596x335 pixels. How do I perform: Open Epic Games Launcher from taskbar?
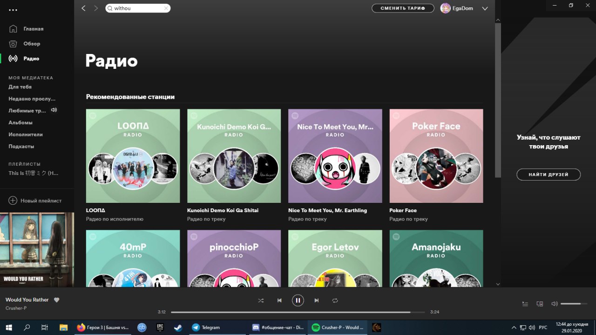160,328
